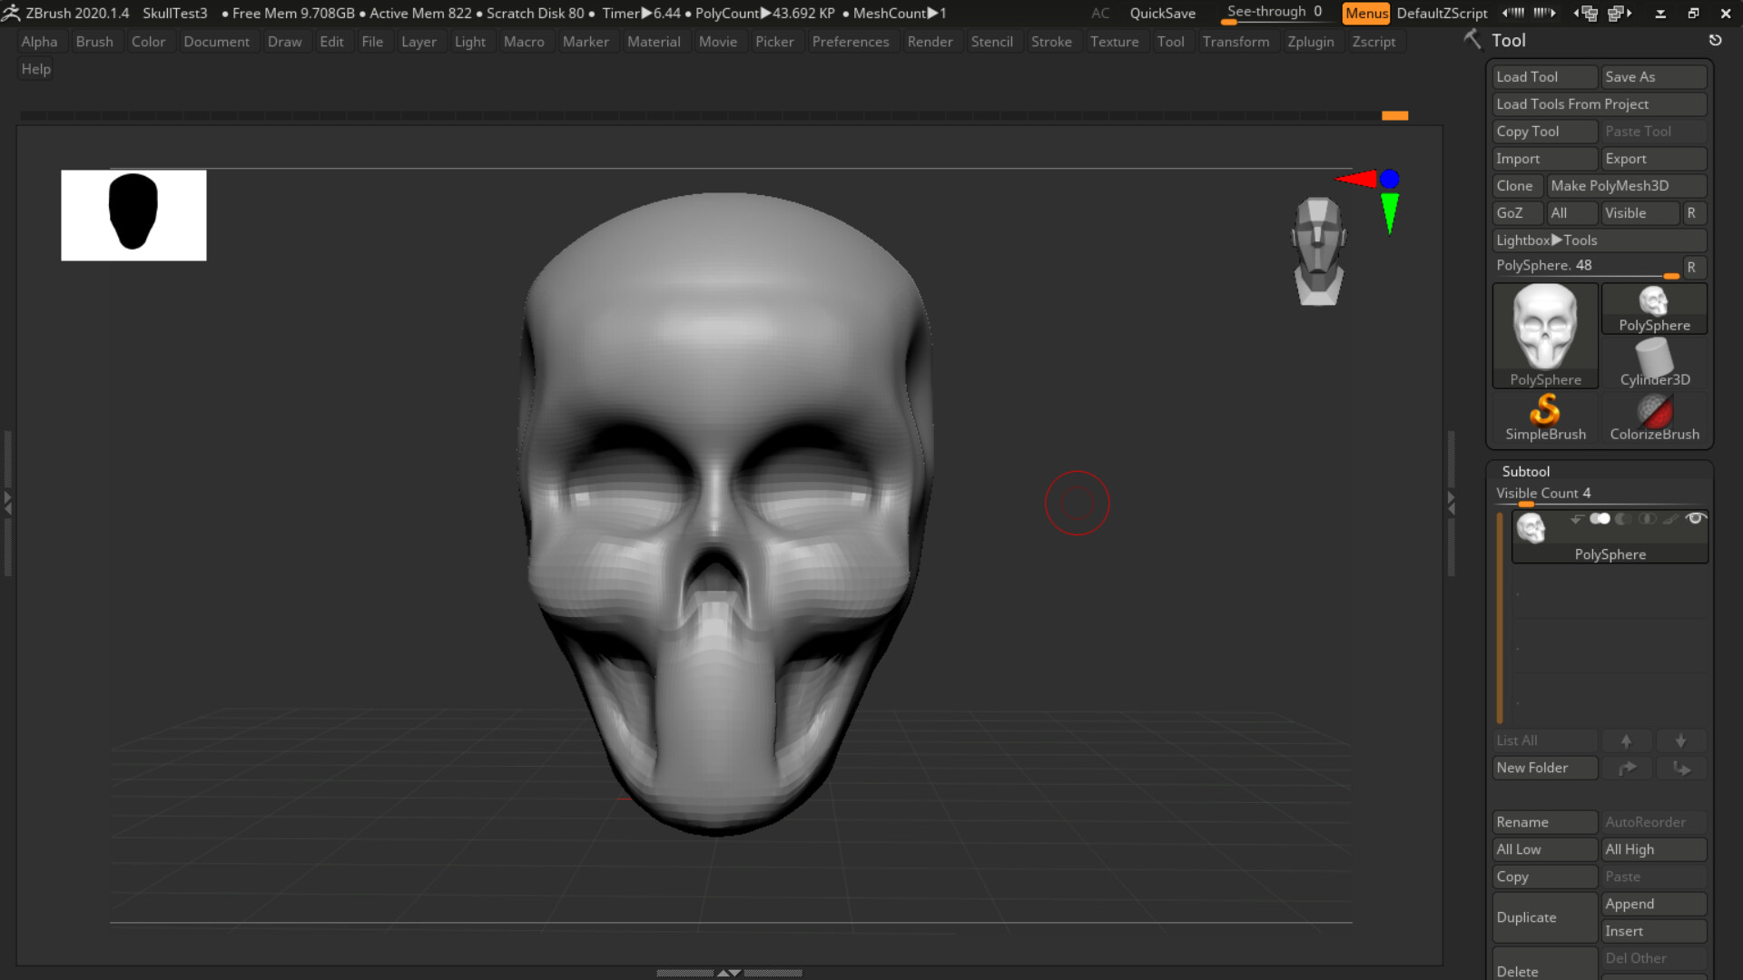Open QuickSave in the top bar
This screenshot has width=1743, height=980.
pos(1162,13)
